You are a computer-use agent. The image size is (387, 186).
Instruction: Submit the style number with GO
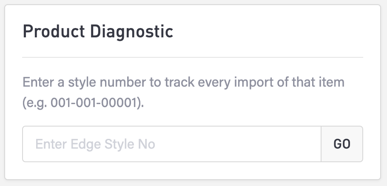click(342, 144)
